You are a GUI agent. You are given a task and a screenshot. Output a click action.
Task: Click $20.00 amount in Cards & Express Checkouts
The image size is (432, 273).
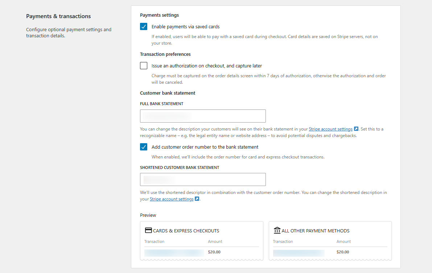point(214,252)
